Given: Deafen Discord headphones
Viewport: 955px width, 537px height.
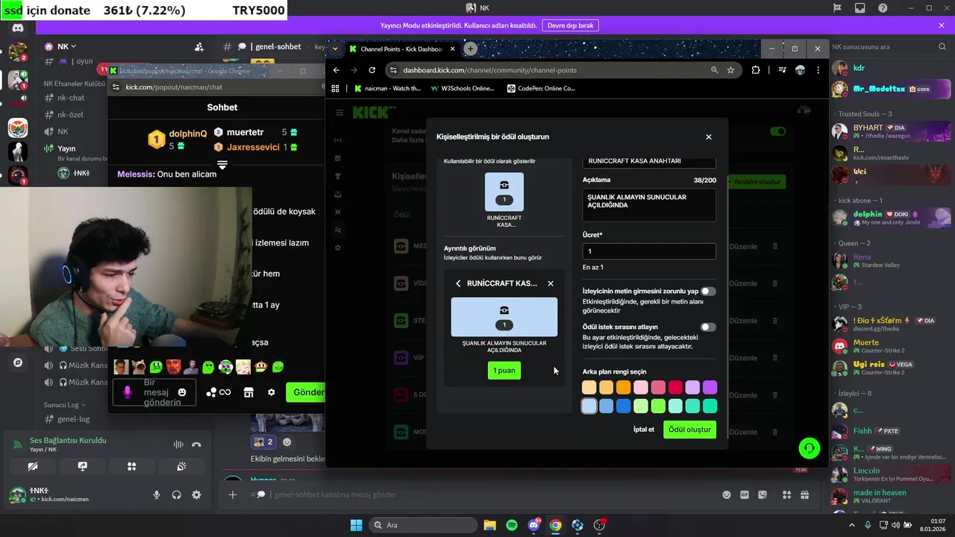Looking at the screenshot, I should point(177,494).
